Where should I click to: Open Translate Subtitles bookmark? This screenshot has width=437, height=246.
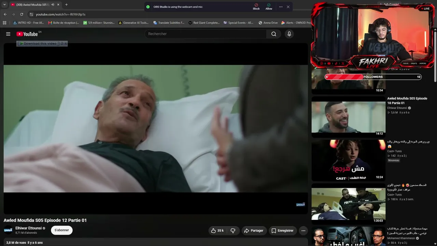tap(169, 23)
